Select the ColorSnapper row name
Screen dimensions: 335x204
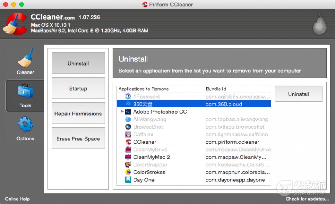[150, 165]
